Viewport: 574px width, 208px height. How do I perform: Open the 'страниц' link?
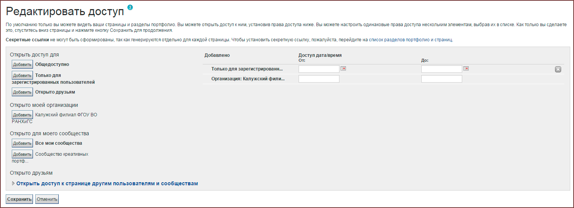443,40
